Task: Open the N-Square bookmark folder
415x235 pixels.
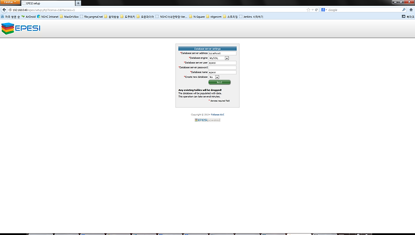Action: 197,16
